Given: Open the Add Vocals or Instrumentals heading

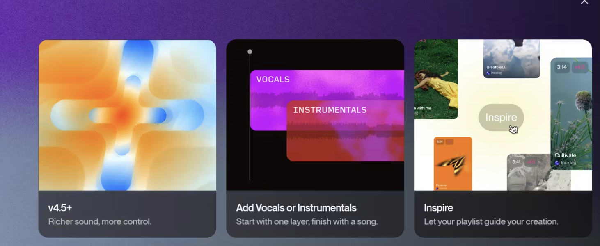Looking at the screenshot, I should pos(296,208).
